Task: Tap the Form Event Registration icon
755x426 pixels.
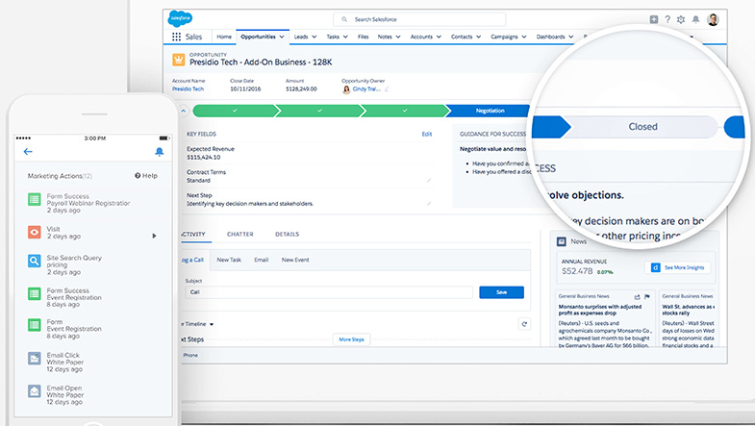Action: (35, 325)
